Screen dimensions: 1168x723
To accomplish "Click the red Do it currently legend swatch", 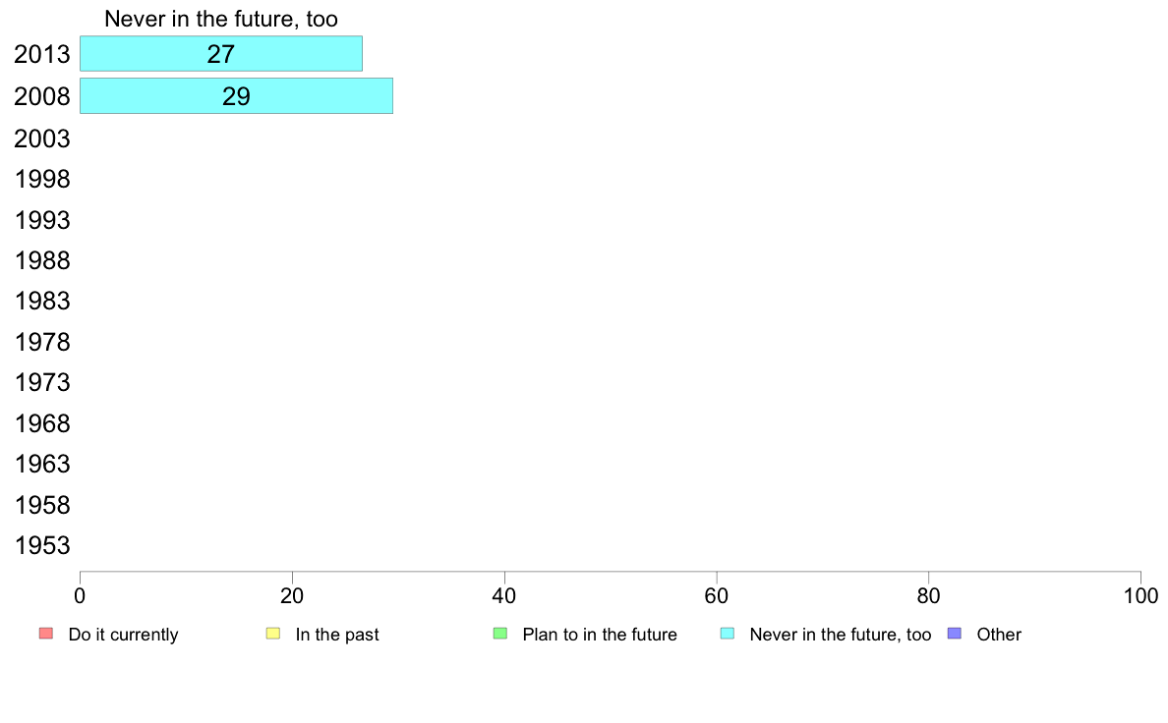I will click(x=46, y=634).
